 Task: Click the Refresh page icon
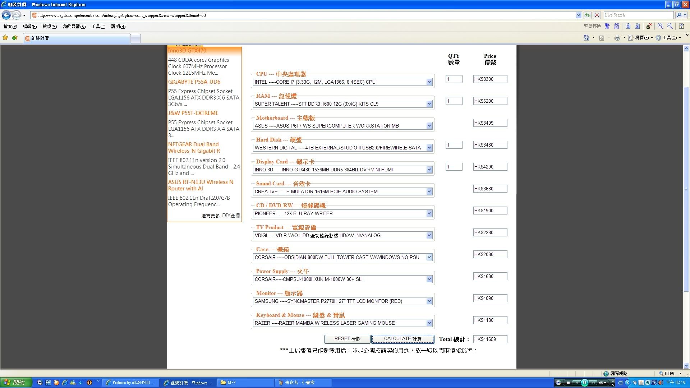pos(588,15)
